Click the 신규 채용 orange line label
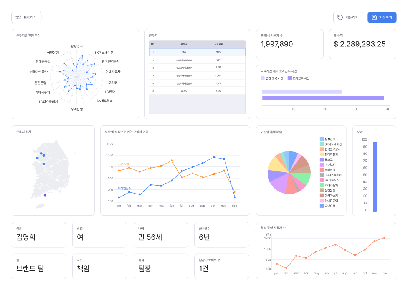This screenshot has height=292, width=408. (x=123, y=164)
